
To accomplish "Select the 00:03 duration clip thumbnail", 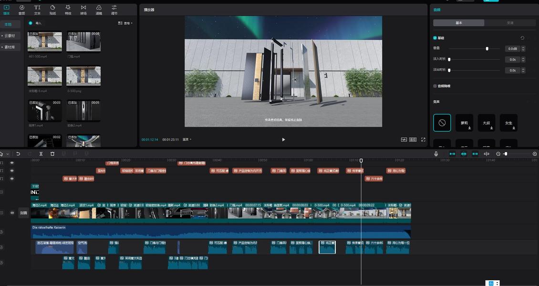I will pos(45,110).
